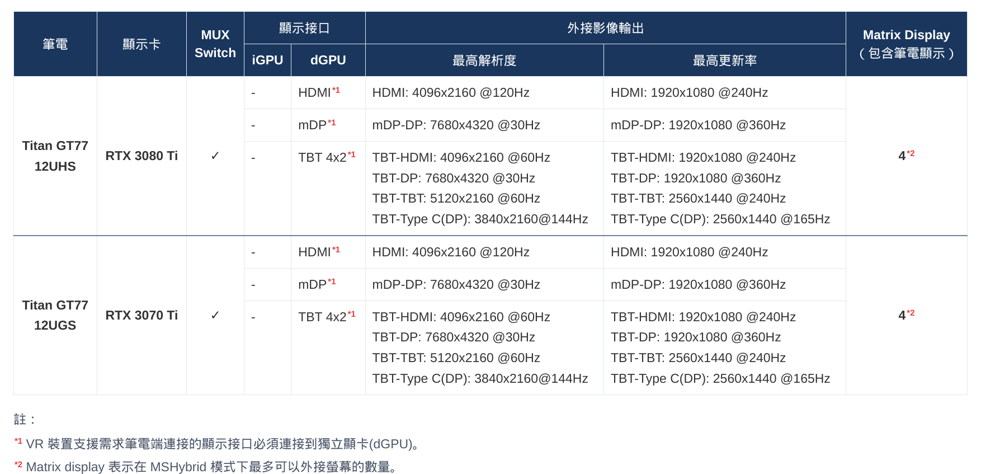
Task: Click the laptop name "Titan GT77 12UHS"
Action: pos(55,156)
